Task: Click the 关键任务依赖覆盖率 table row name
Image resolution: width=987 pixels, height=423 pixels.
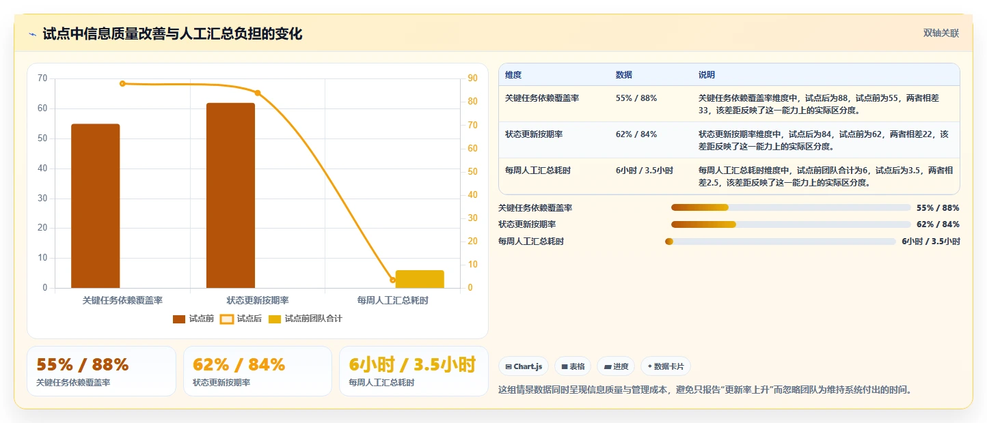Action: click(x=542, y=98)
